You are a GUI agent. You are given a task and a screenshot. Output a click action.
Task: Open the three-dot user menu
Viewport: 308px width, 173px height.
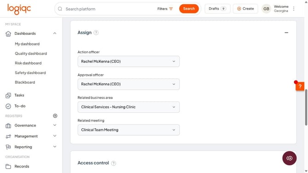coord(294,9)
